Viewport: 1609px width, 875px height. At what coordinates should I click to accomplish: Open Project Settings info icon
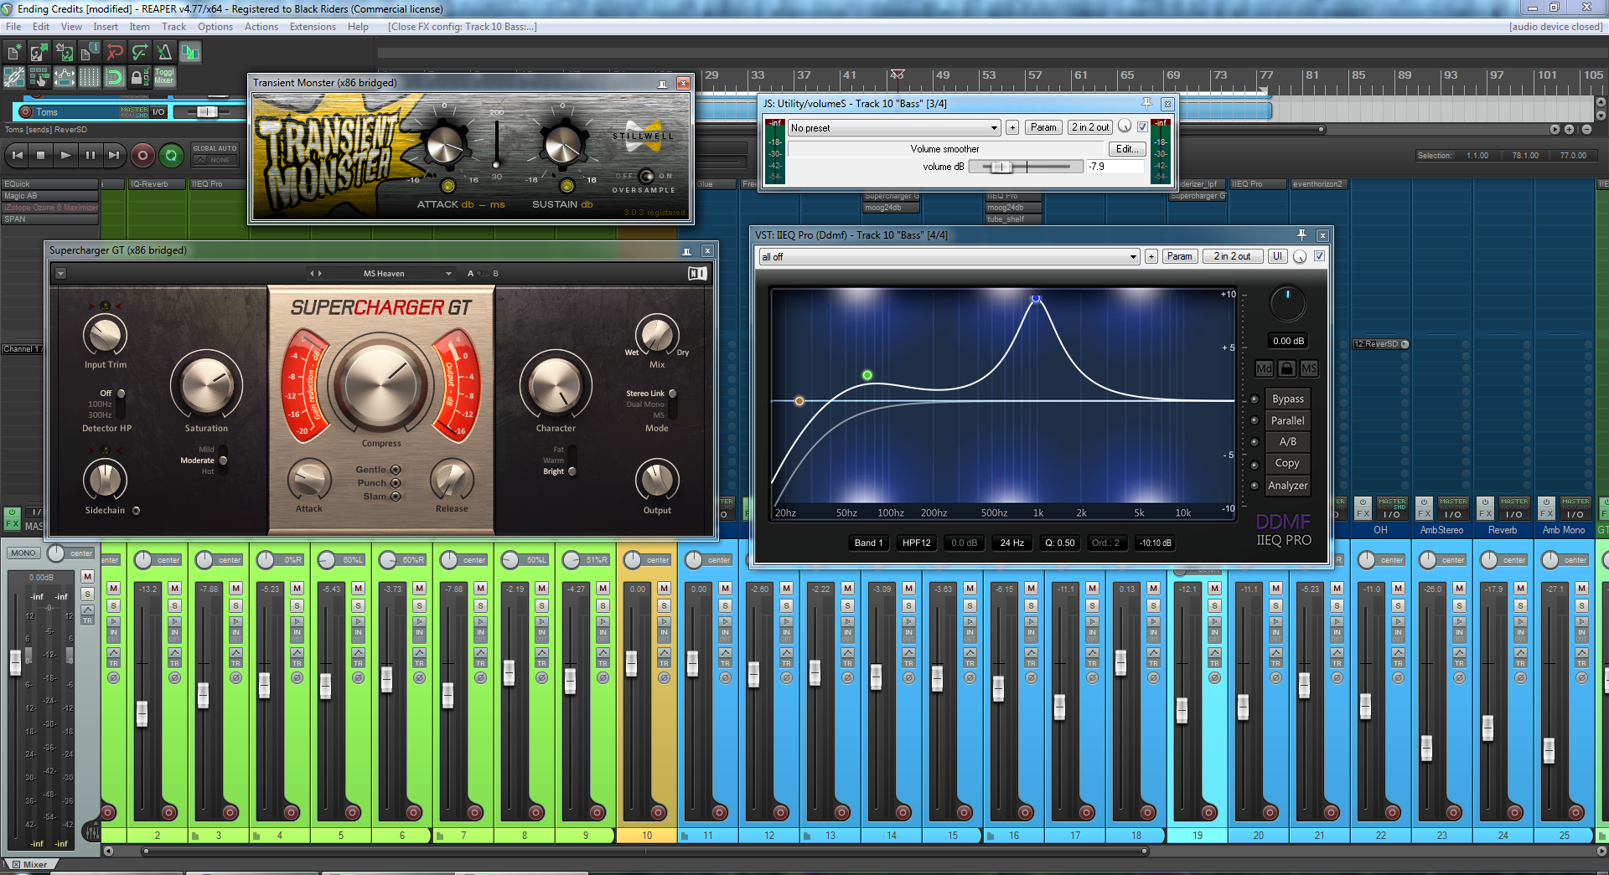[90, 53]
